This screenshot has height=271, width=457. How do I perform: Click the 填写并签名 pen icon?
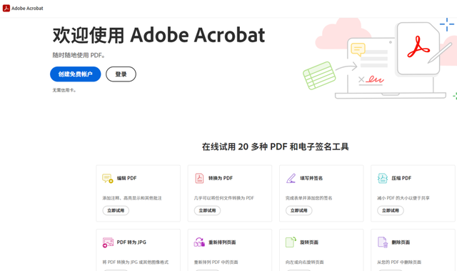pyautogui.click(x=291, y=178)
